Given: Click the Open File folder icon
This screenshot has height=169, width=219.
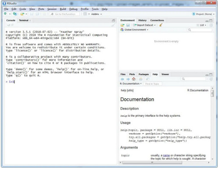Looking at the screenshot, I should point(22,14).
